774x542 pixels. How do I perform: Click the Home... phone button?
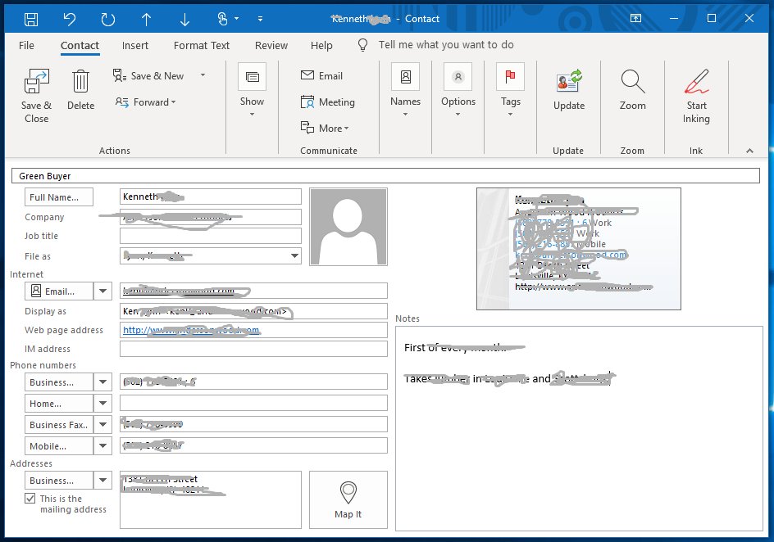59,403
